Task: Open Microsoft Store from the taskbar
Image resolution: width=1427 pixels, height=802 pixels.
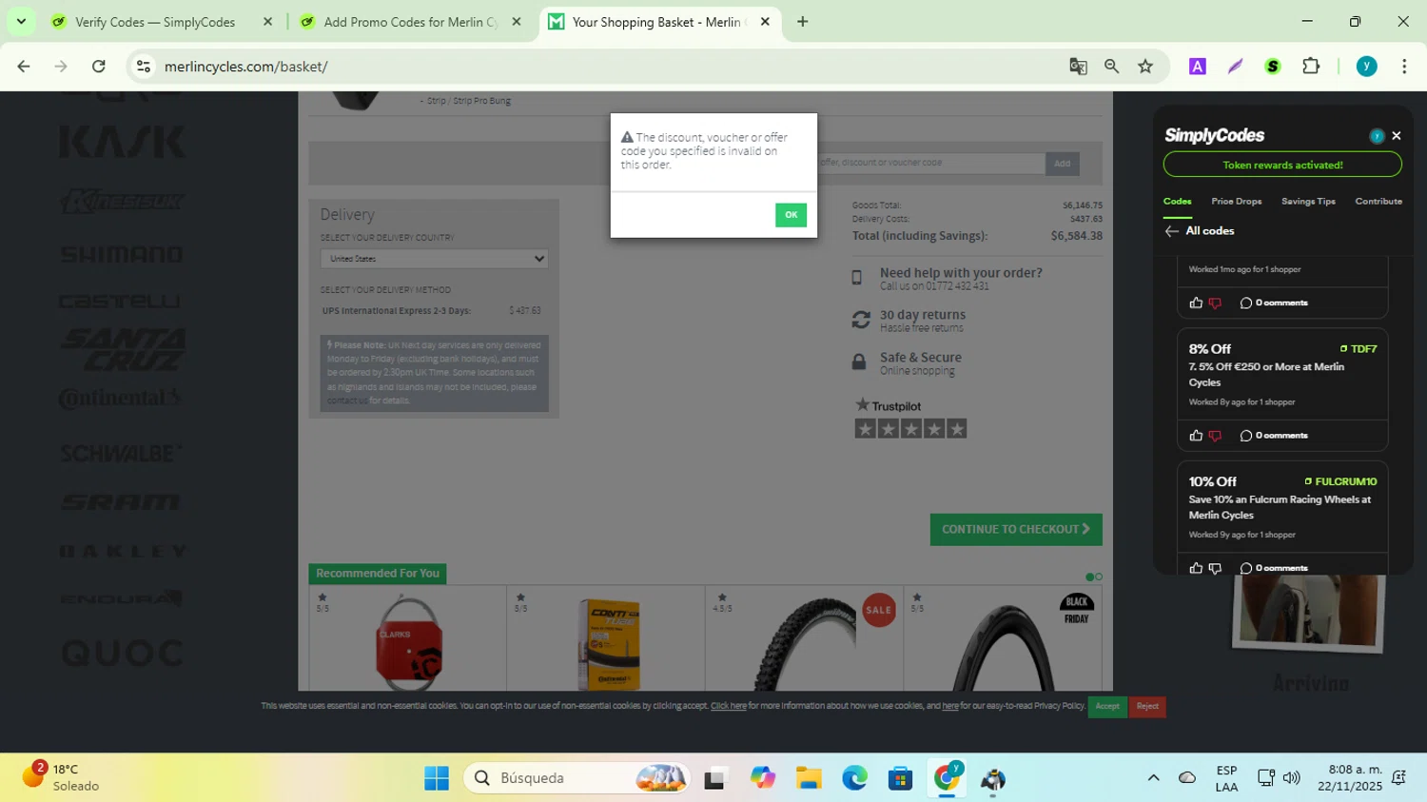Action: pos(900,778)
